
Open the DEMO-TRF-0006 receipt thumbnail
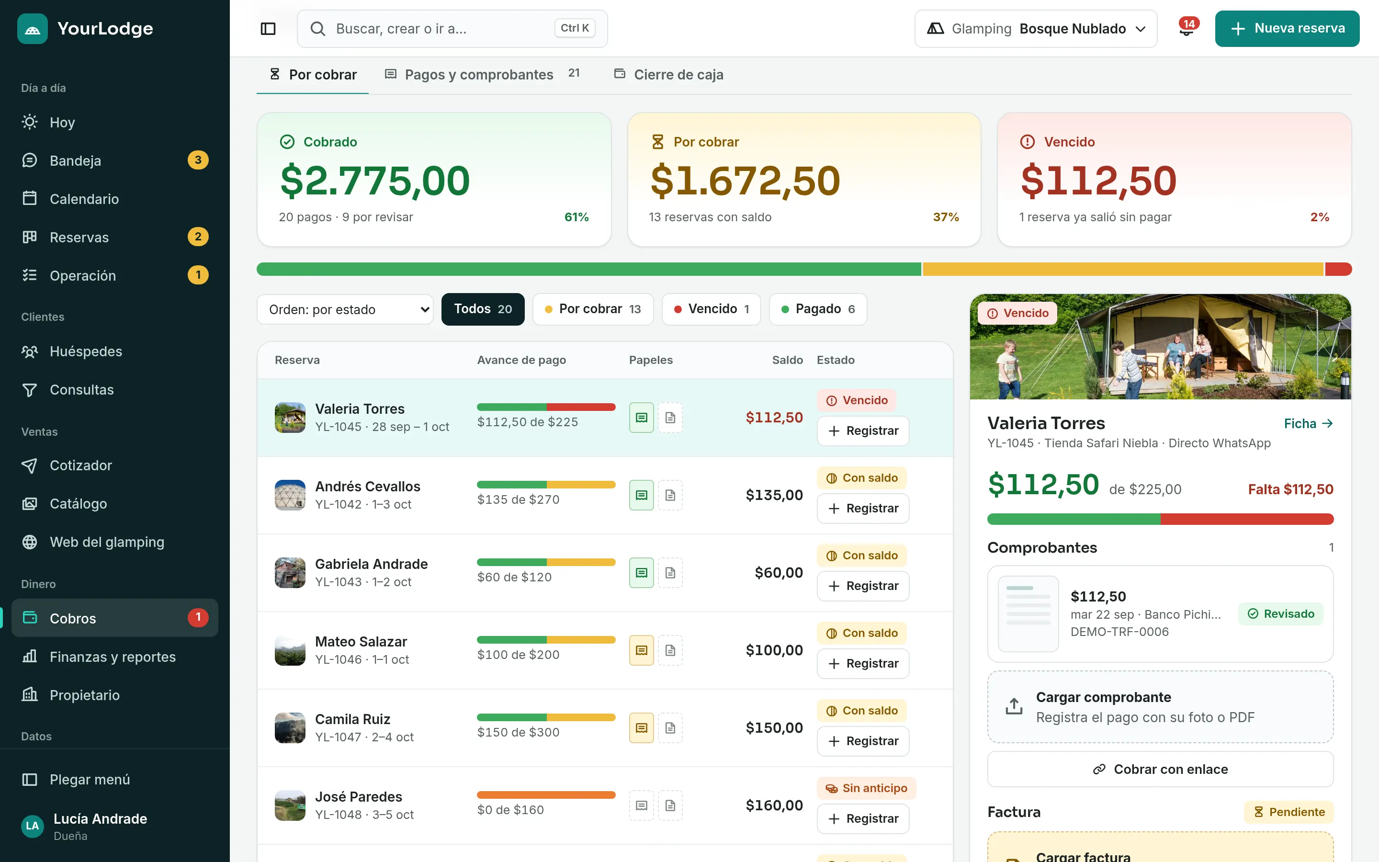[x=1028, y=613]
